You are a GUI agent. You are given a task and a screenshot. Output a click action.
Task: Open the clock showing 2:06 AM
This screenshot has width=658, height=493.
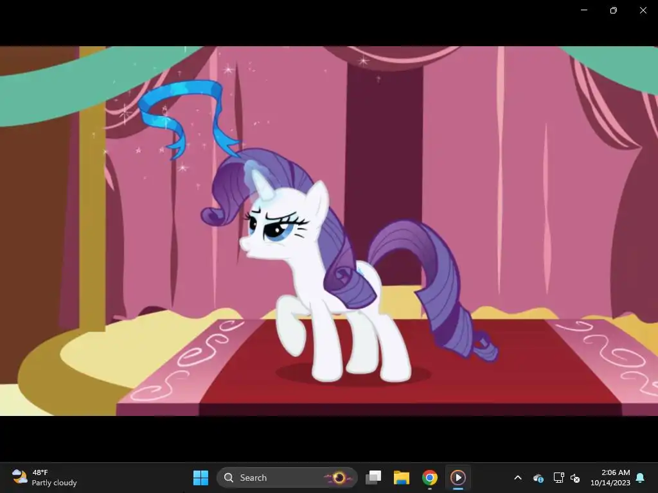pyautogui.click(x=610, y=478)
